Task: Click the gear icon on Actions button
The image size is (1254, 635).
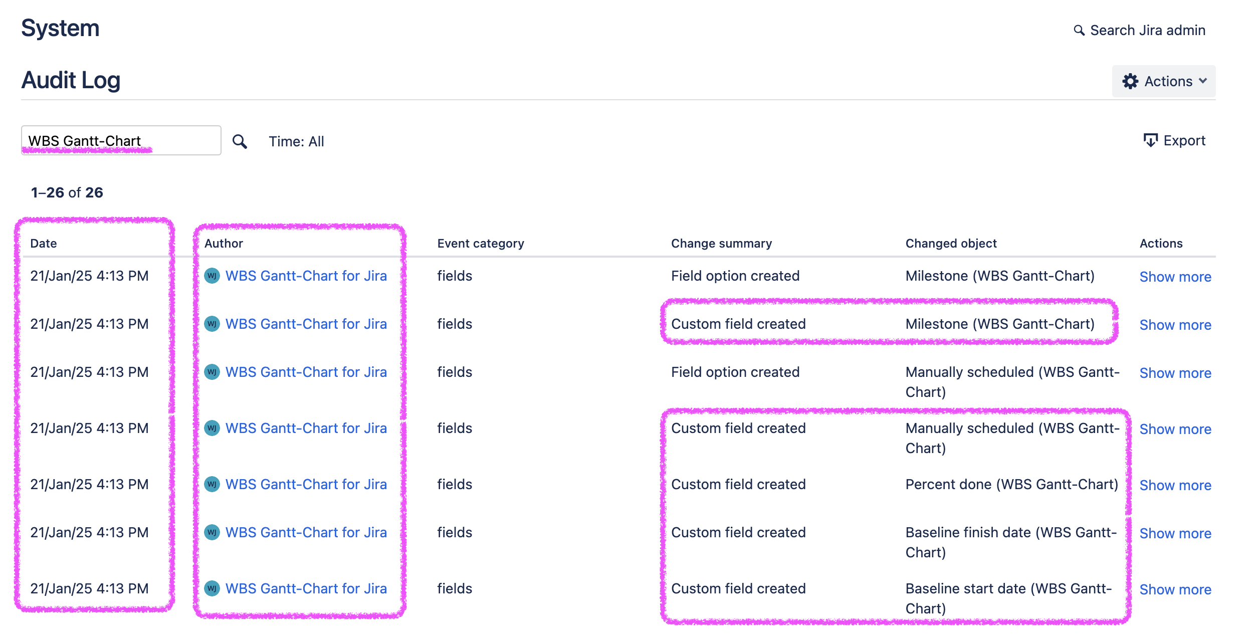Action: pyautogui.click(x=1130, y=81)
